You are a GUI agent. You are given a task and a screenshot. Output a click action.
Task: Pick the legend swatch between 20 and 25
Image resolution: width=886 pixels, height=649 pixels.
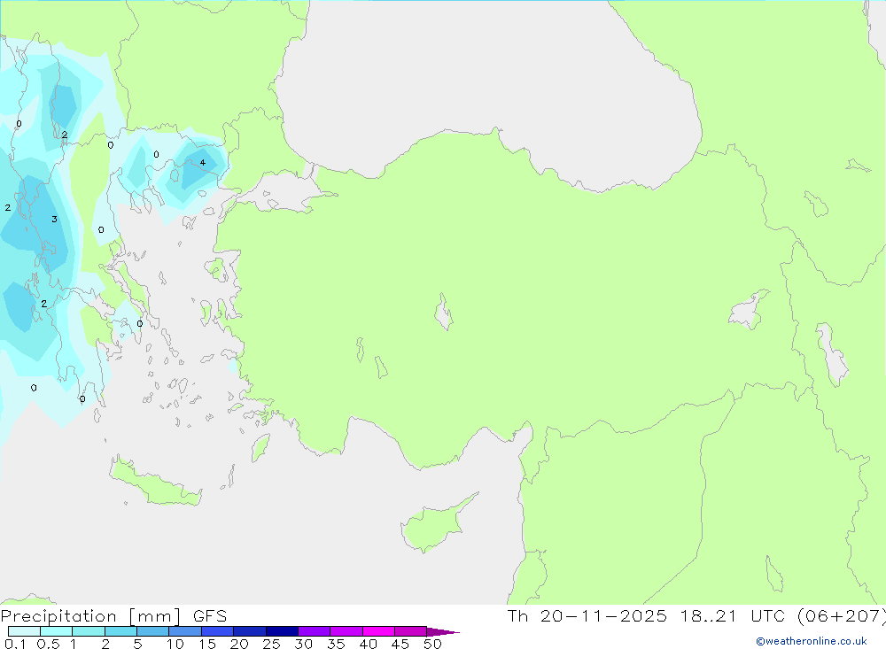(250, 631)
